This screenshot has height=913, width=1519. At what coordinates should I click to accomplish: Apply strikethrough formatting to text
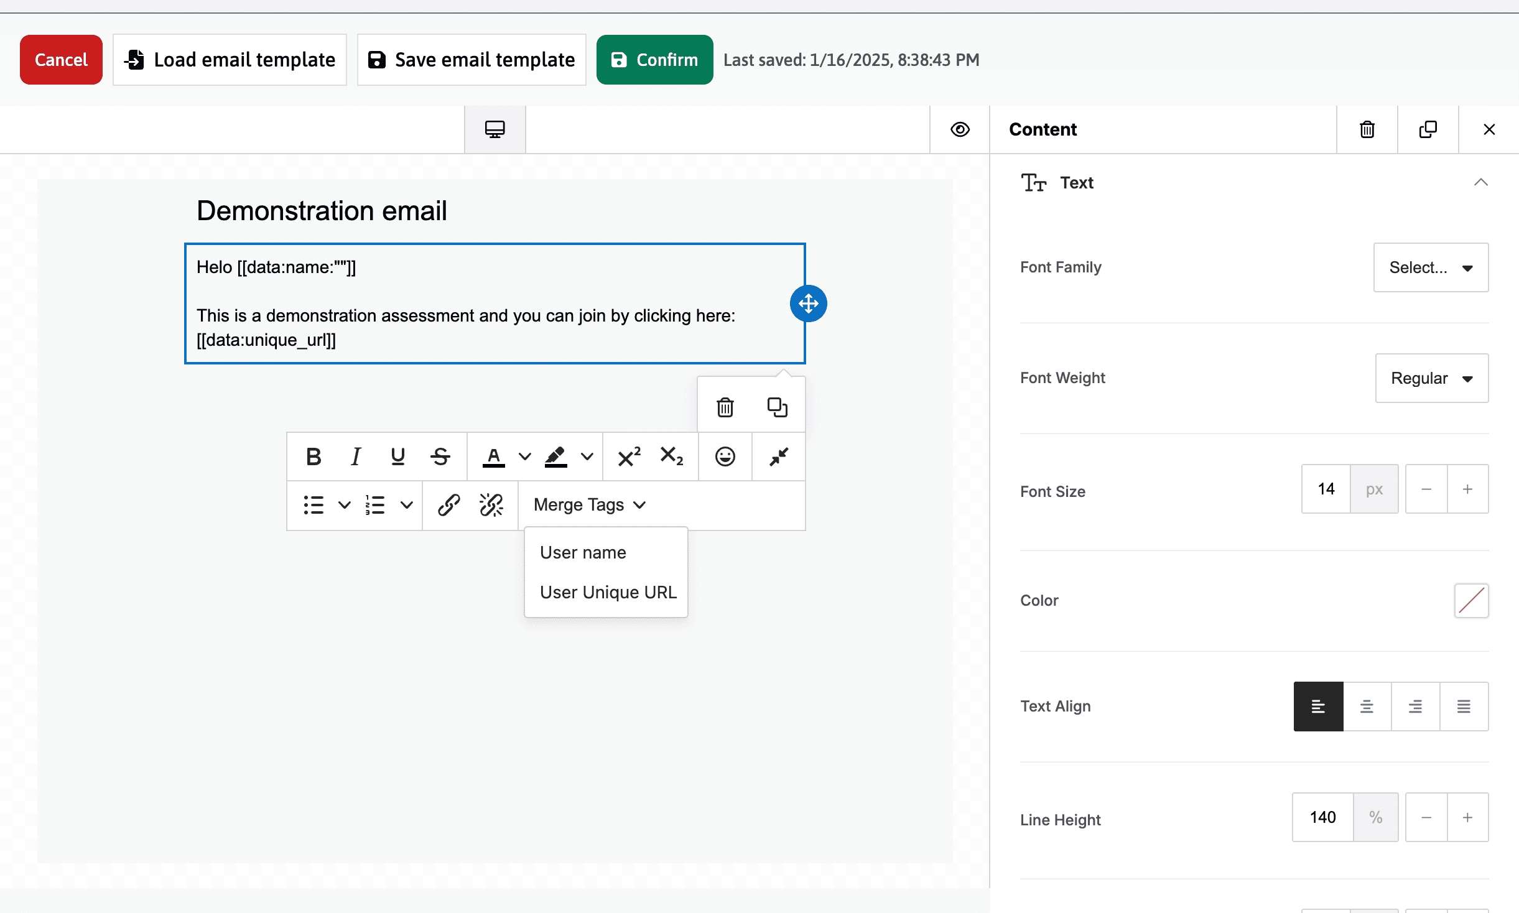(440, 457)
